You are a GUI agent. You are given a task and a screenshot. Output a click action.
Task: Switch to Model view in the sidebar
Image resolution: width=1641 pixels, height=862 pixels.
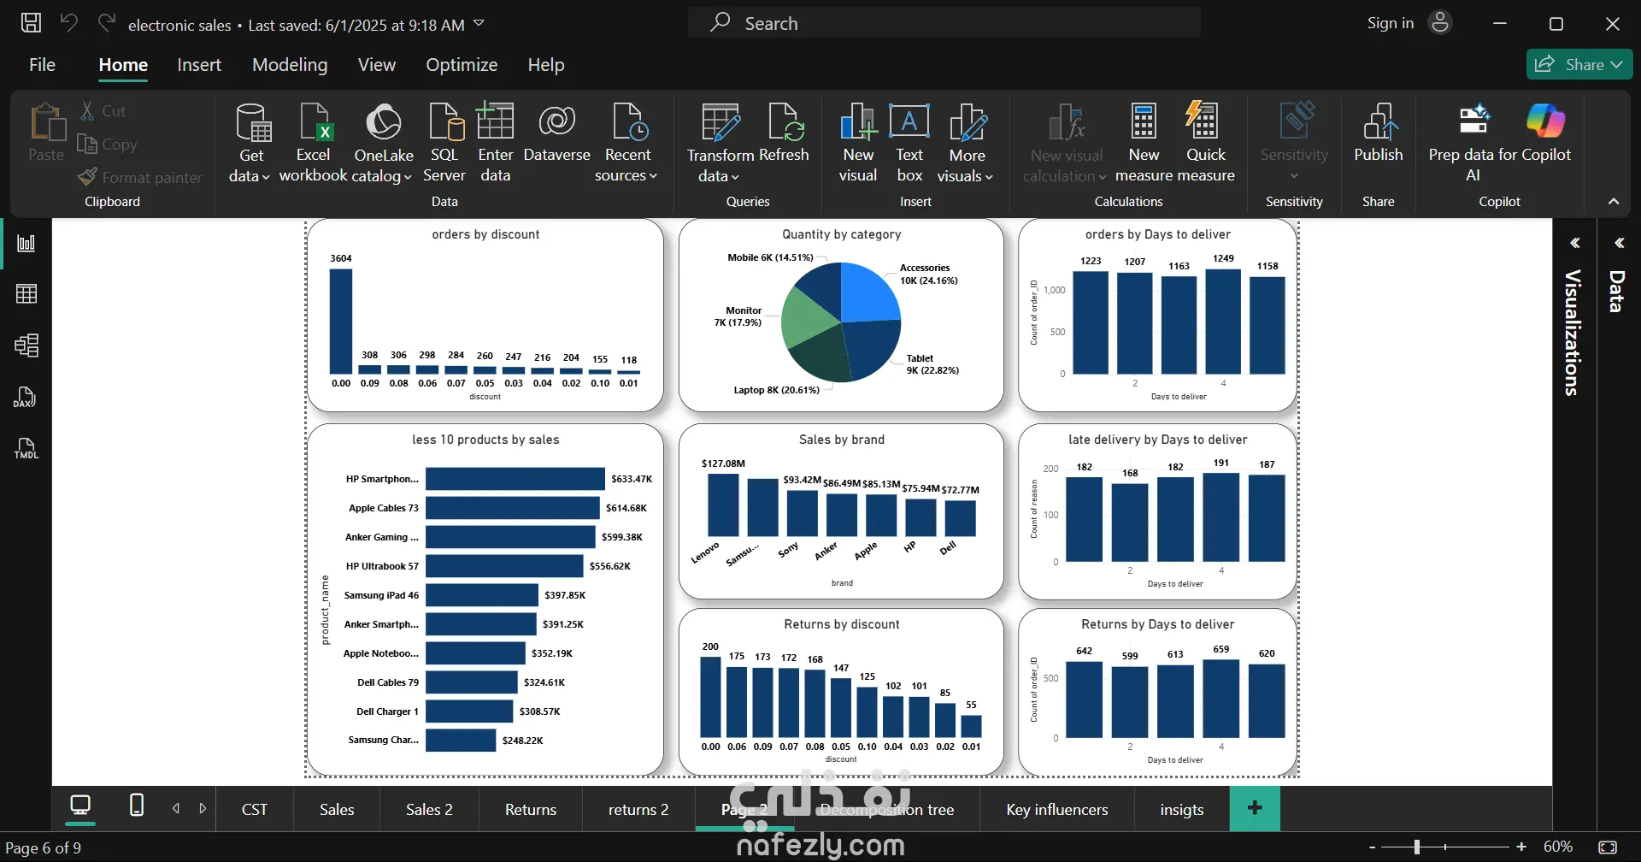(x=26, y=345)
